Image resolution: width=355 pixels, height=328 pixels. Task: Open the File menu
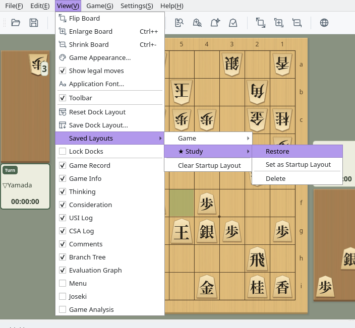click(14, 6)
